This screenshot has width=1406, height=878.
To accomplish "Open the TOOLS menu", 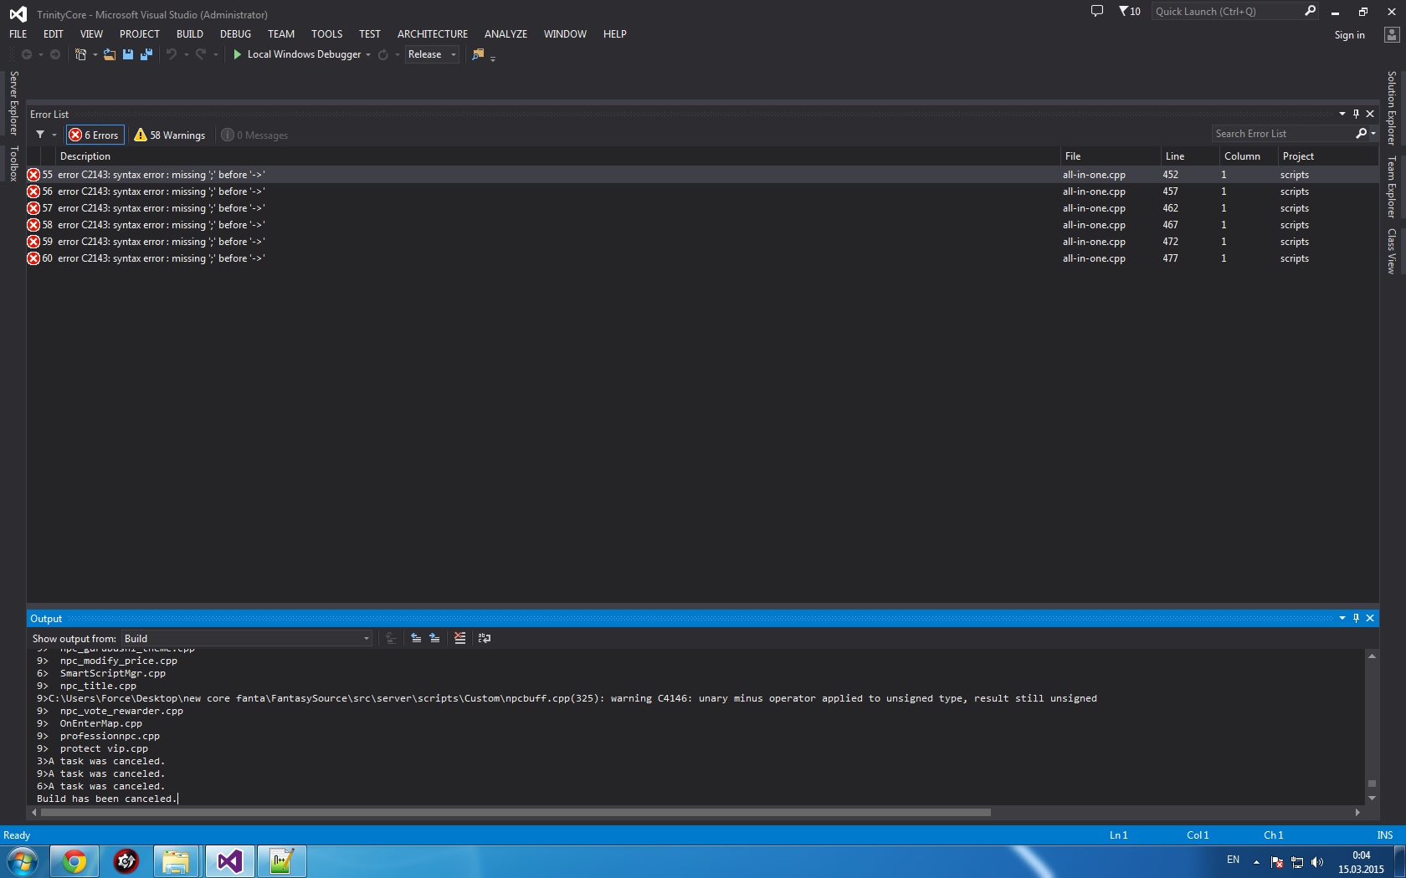I will click(x=327, y=34).
